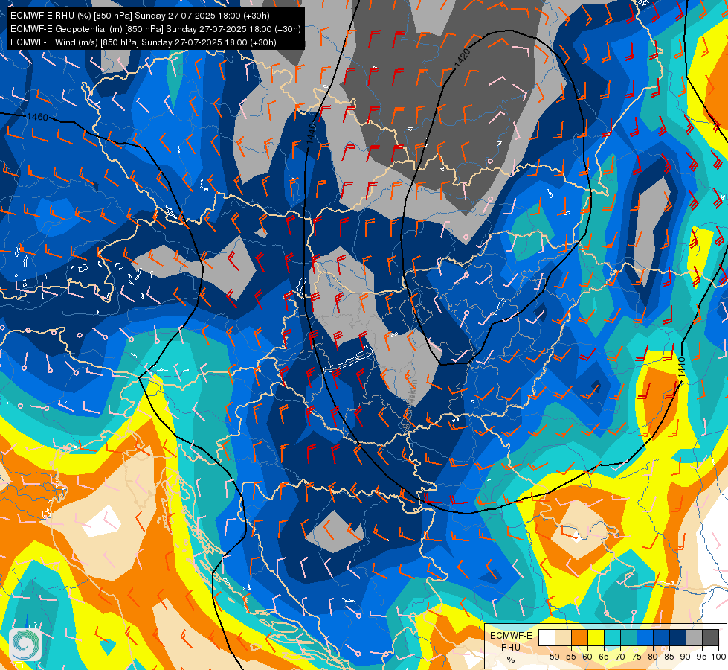Click the vertical 1440 label below the header
The image size is (728, 670).
(311, 133)
